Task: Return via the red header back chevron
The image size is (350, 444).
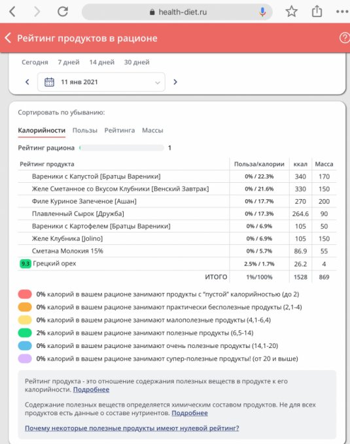Action: [x=8, y=38]
